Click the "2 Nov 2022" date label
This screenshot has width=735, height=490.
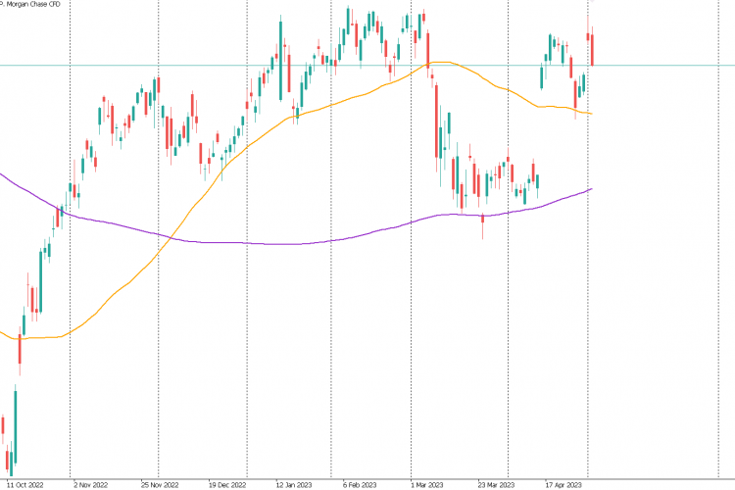pos(90,484)
